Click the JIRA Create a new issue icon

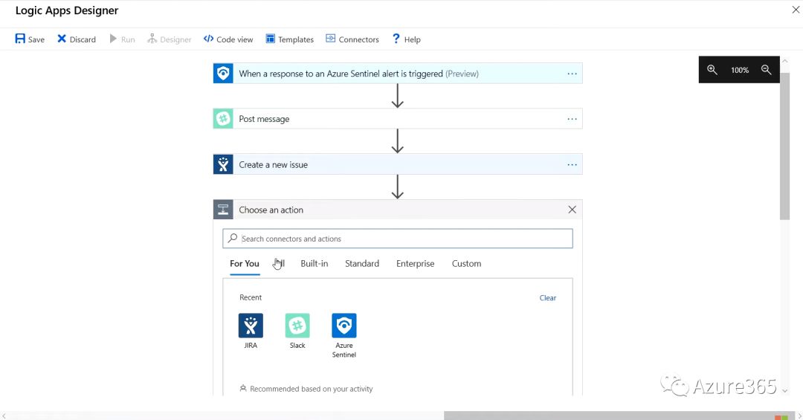coord(223,164)
